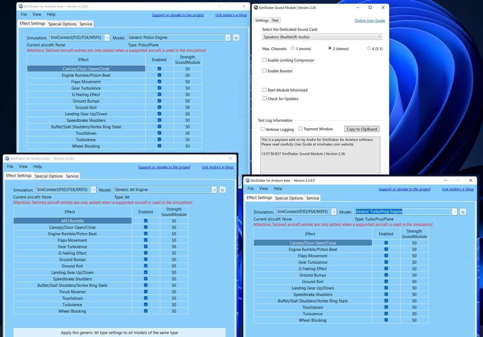Screen dimensions: 483x337
Task: Select 6 (5.1) channel radio button
Action: pyautogui.click(x=369, y=48)
